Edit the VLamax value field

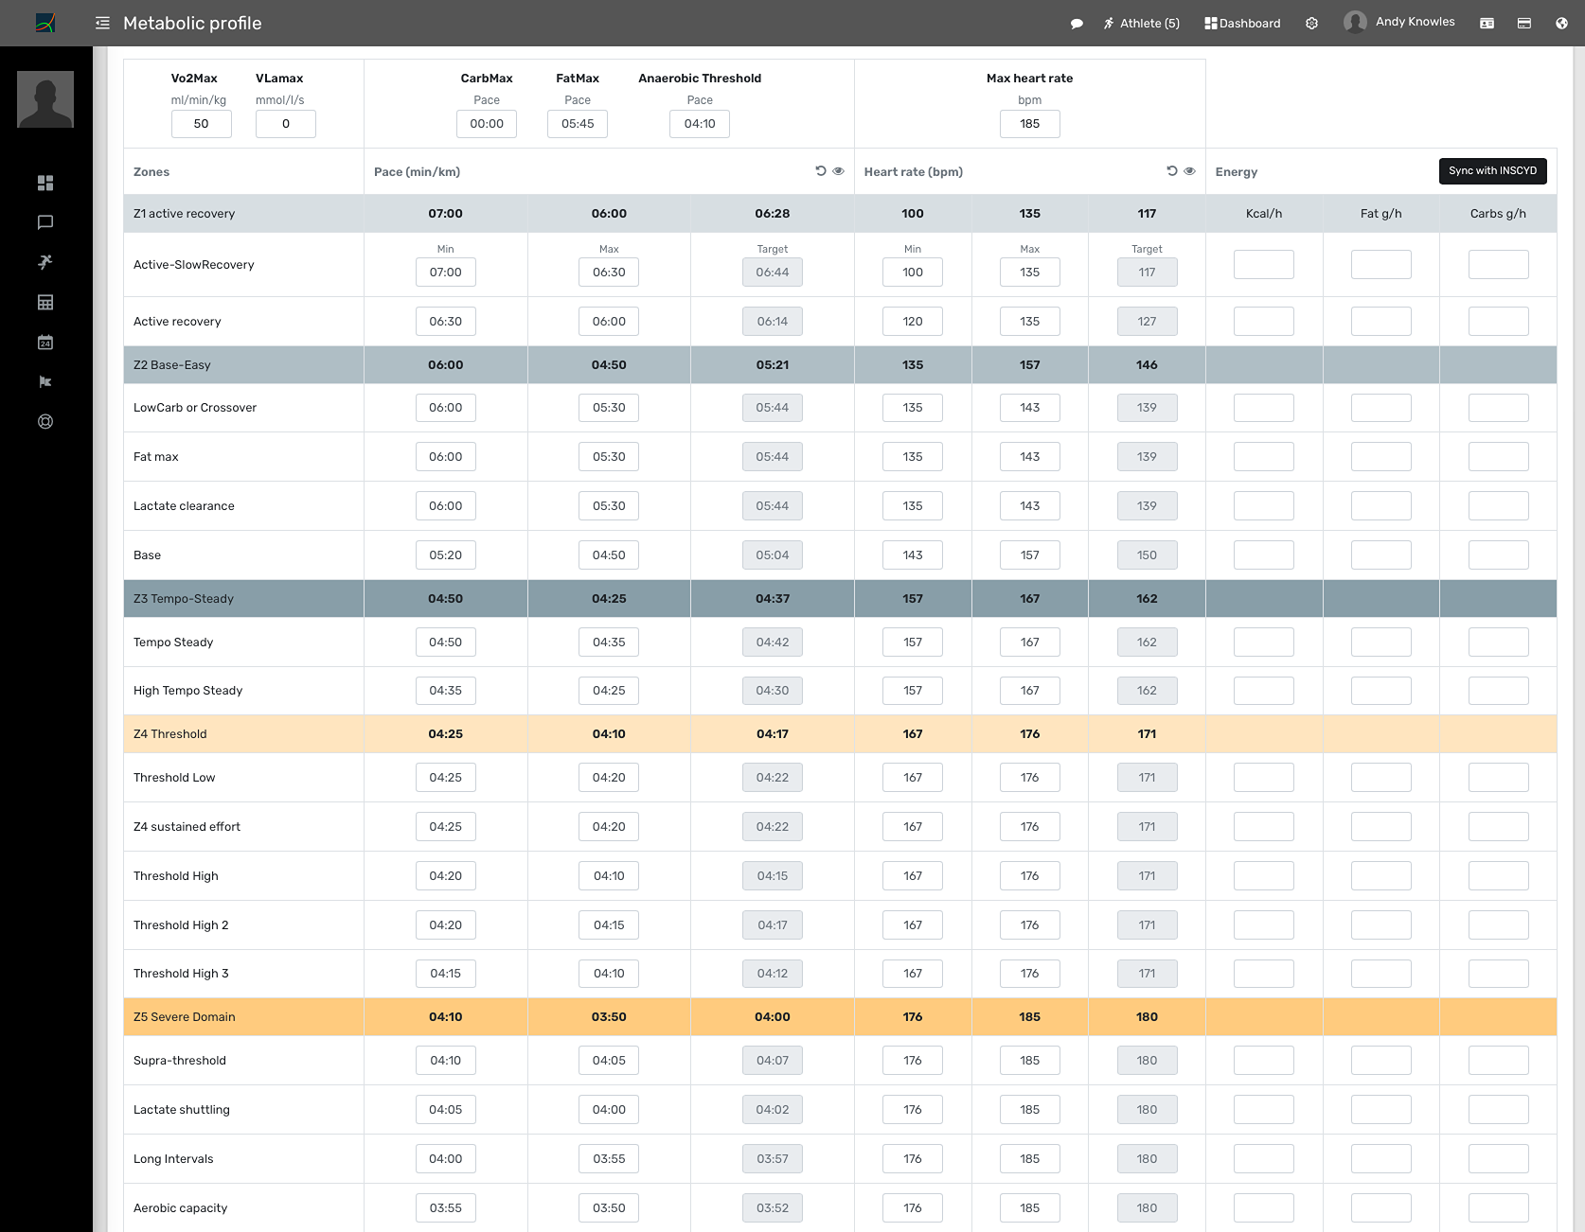[x=286, y=124]
